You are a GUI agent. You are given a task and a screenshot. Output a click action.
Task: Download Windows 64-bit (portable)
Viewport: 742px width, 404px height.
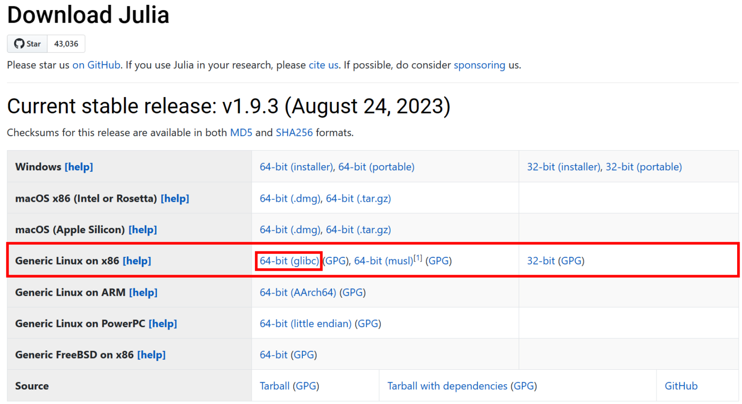click(x=376, y=167)
